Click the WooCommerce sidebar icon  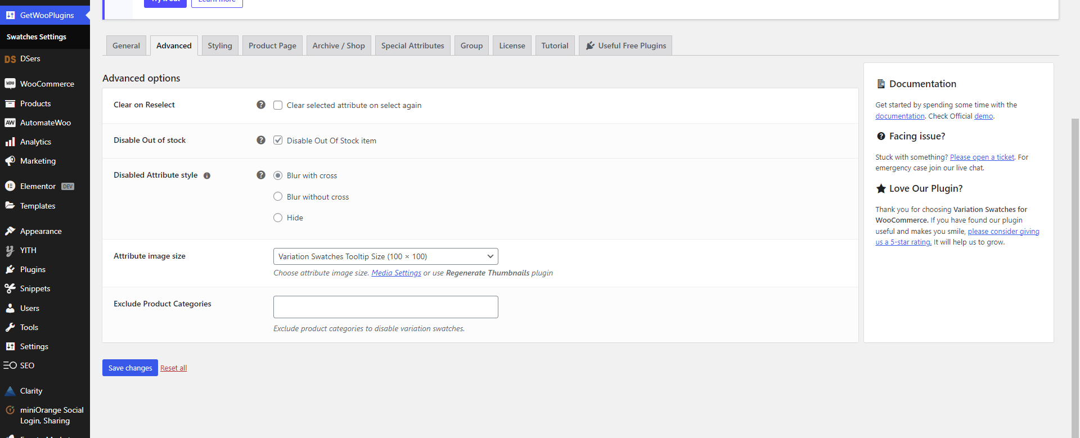click(10, 84)
